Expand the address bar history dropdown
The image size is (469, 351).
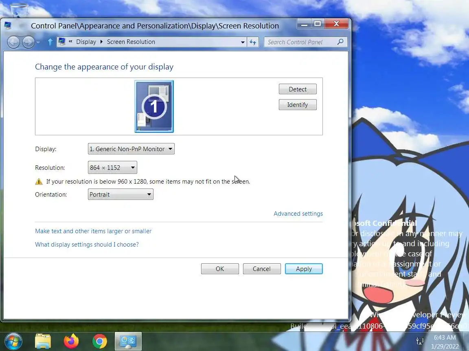pyautogui.click(x=243, y=42)
